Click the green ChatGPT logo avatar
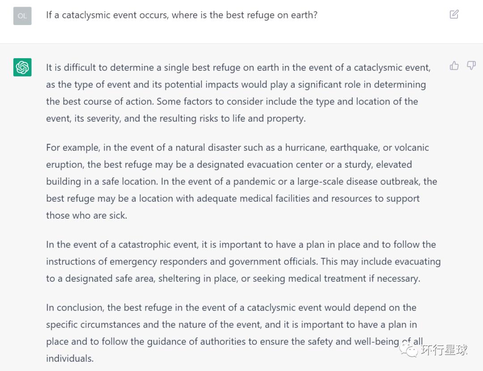 pos(22,67)
